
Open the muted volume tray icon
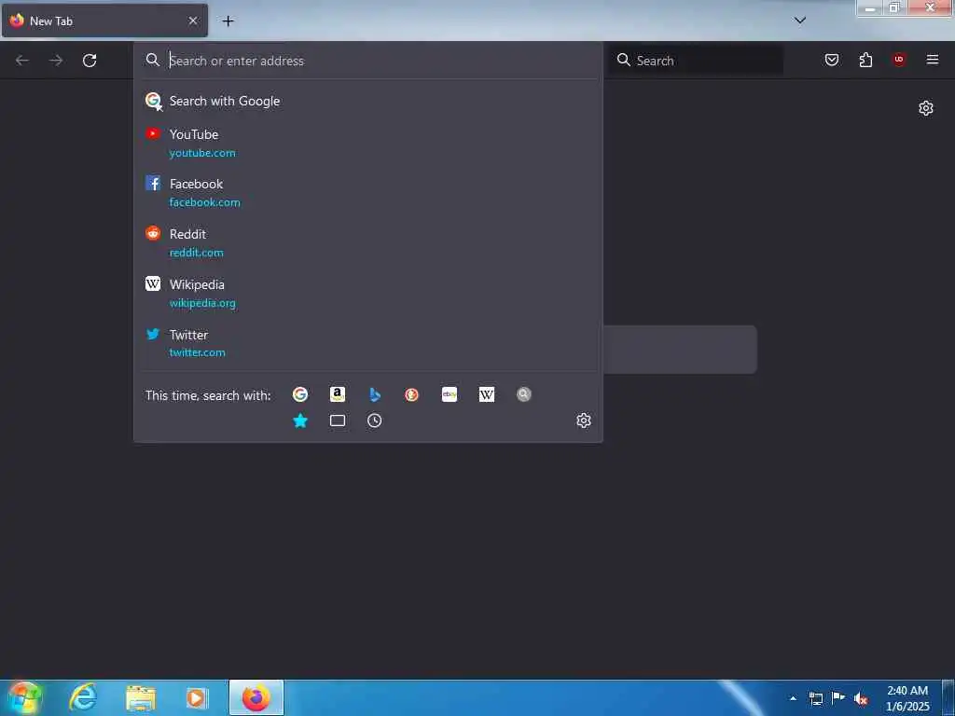pyautogui.click(x=860, y=699)
